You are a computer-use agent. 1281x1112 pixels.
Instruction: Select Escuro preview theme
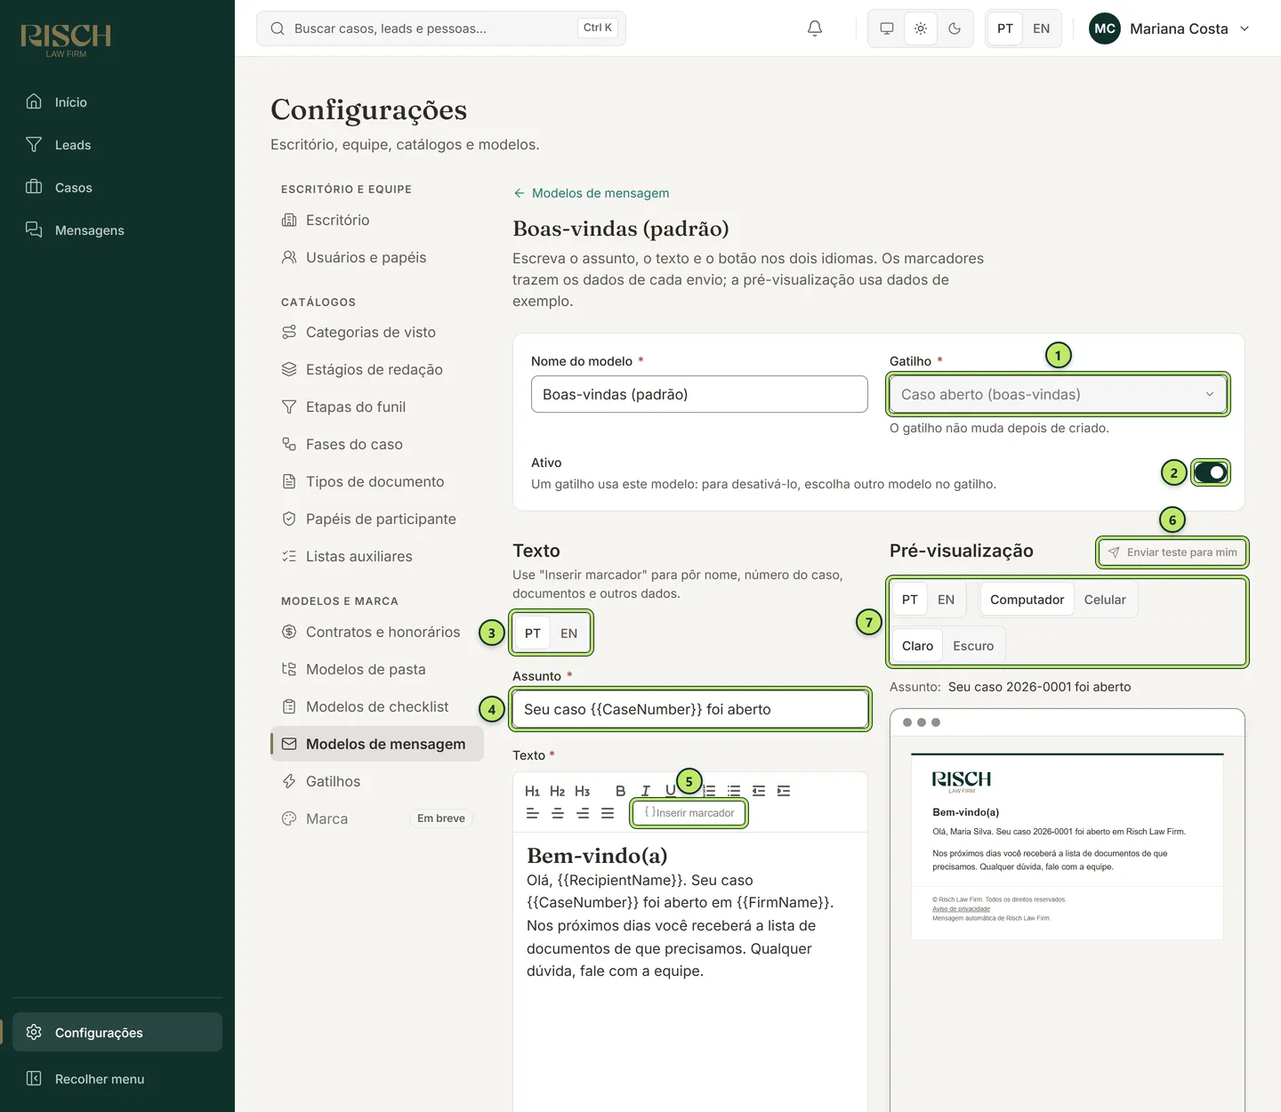[973, 646]
